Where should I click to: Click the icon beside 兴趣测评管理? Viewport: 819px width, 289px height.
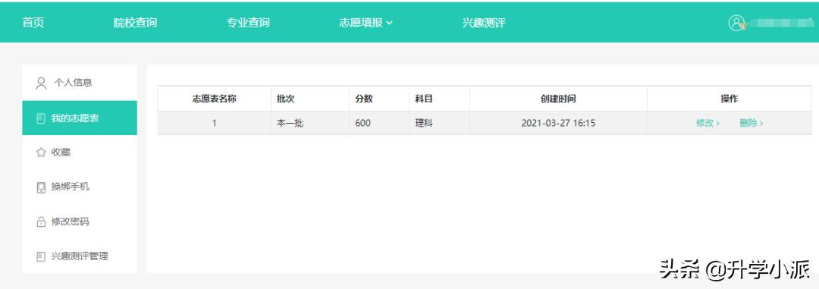coord(41,256)
